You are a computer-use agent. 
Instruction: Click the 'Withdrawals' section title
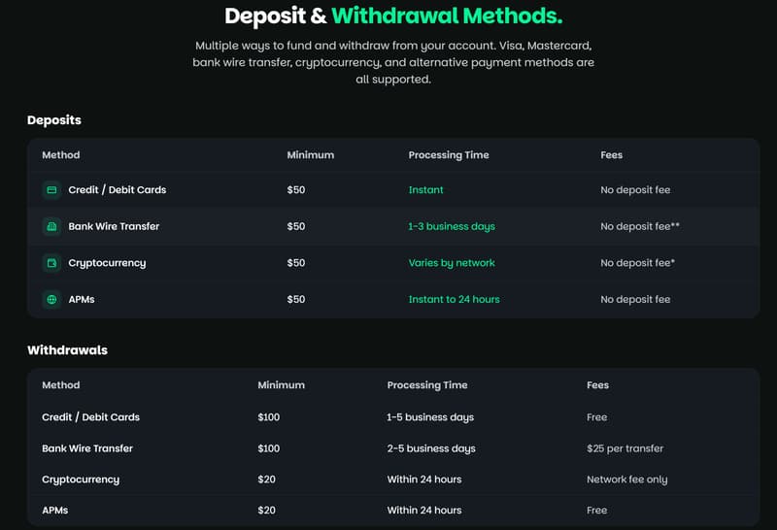coord(67,350)
